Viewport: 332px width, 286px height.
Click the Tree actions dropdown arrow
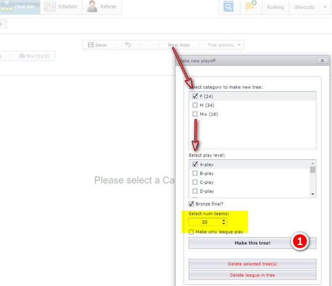tap(239, 45)
